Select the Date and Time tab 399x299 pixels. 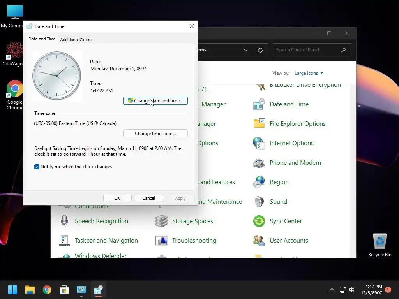pyautogui.click(x=42, y=39)
